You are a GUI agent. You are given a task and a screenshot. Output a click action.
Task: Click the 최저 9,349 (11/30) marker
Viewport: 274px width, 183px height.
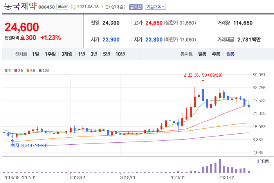[x=29, y=145]
